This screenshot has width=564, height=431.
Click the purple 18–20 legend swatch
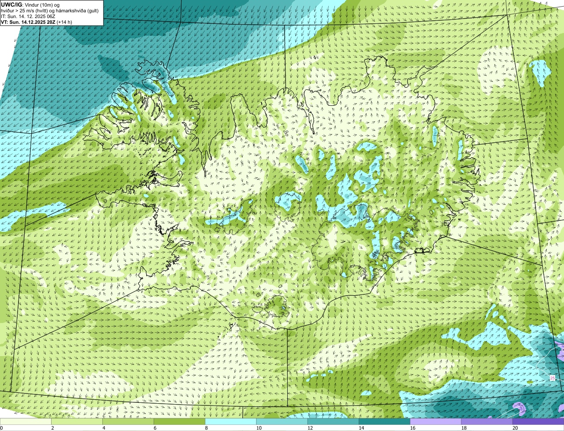(x=486, y=422)
